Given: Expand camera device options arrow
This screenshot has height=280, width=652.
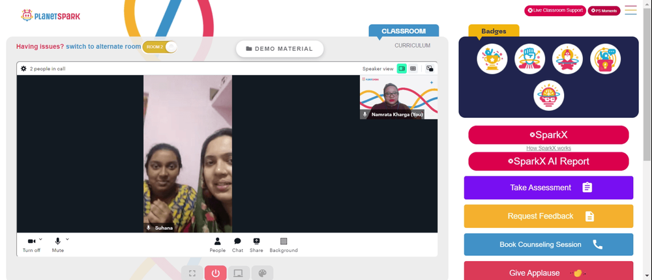Looking at the screenshot, I should pyautogui.click(x=40, y=239).
